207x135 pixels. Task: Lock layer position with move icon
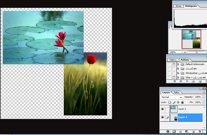tap(178, 102)
